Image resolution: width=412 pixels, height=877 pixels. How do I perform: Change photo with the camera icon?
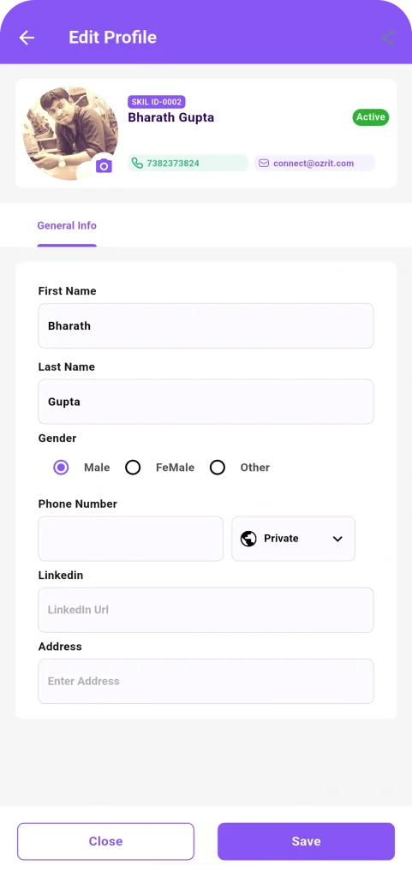[x=104, y=165]
